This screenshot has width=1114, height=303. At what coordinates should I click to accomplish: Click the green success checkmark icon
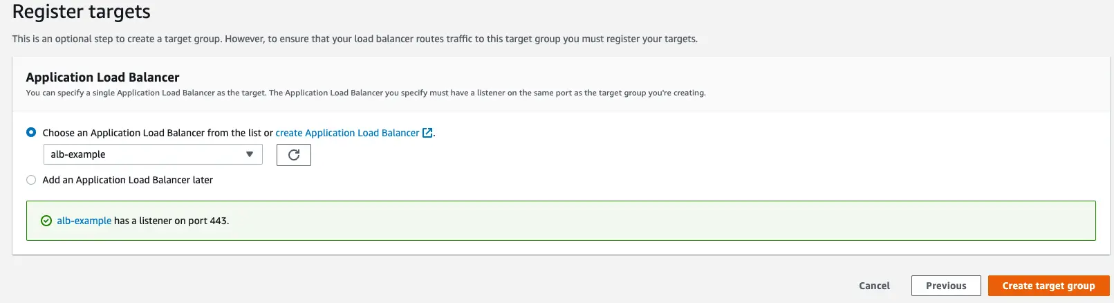(46, 221)
